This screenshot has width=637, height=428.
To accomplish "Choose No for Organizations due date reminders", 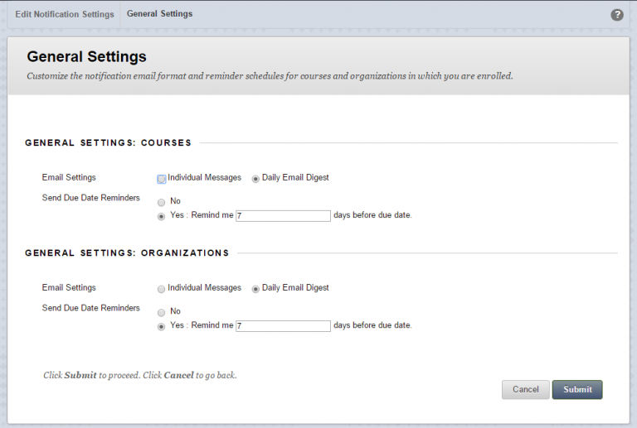I will coord(161,312).
